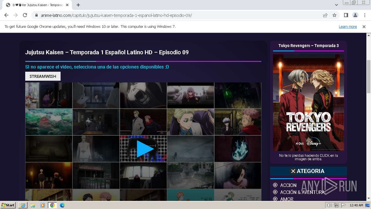Open the side panel in Chrome
371x209 pixels.
[x=346, y=15]
